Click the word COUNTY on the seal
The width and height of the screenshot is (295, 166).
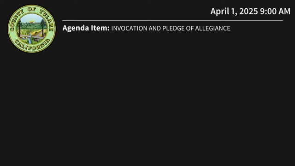click(x=16, y=20)
